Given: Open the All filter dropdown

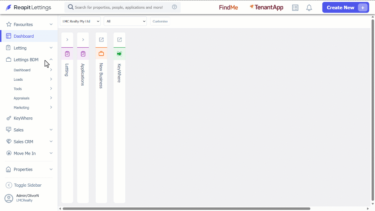Looking at the screenshot, I should 125,21.
